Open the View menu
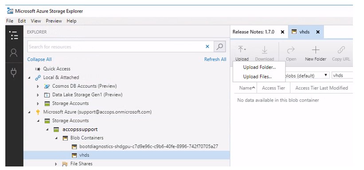 [36, 21]
